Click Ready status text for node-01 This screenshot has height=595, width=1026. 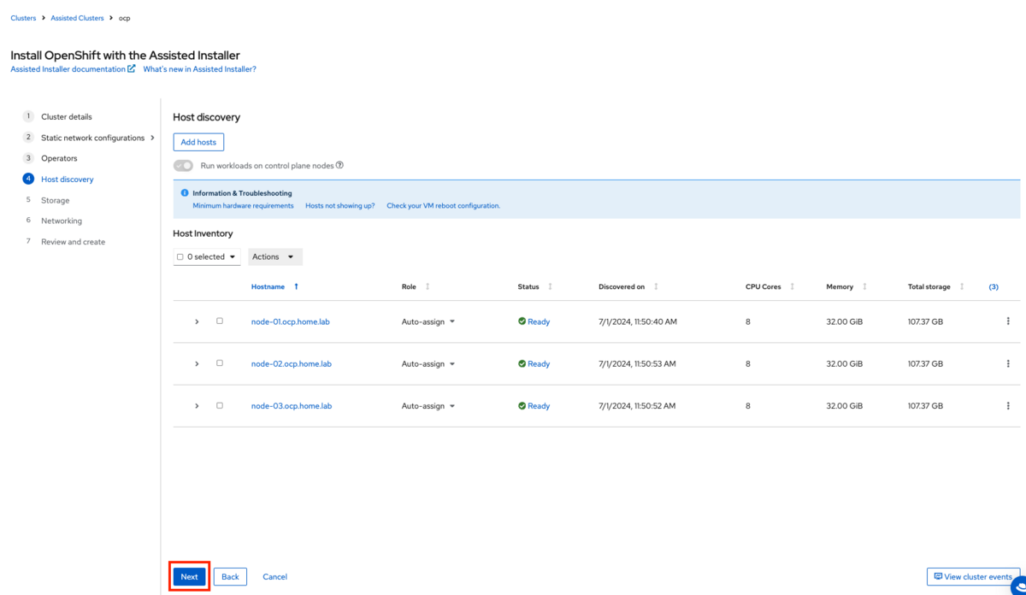539,321
